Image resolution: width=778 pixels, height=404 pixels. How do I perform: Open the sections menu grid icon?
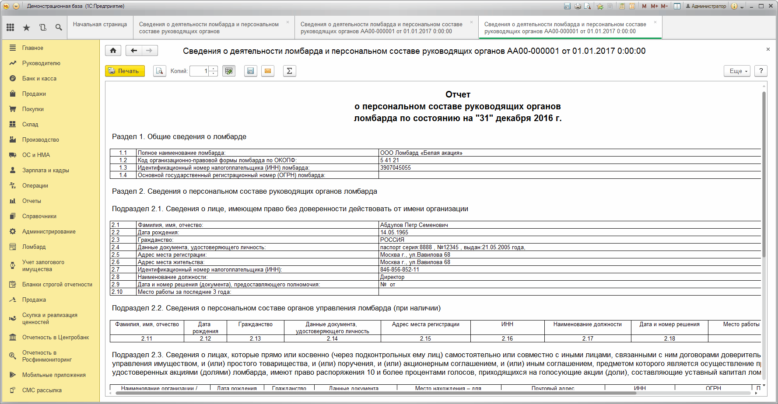(x=11, y=28)
